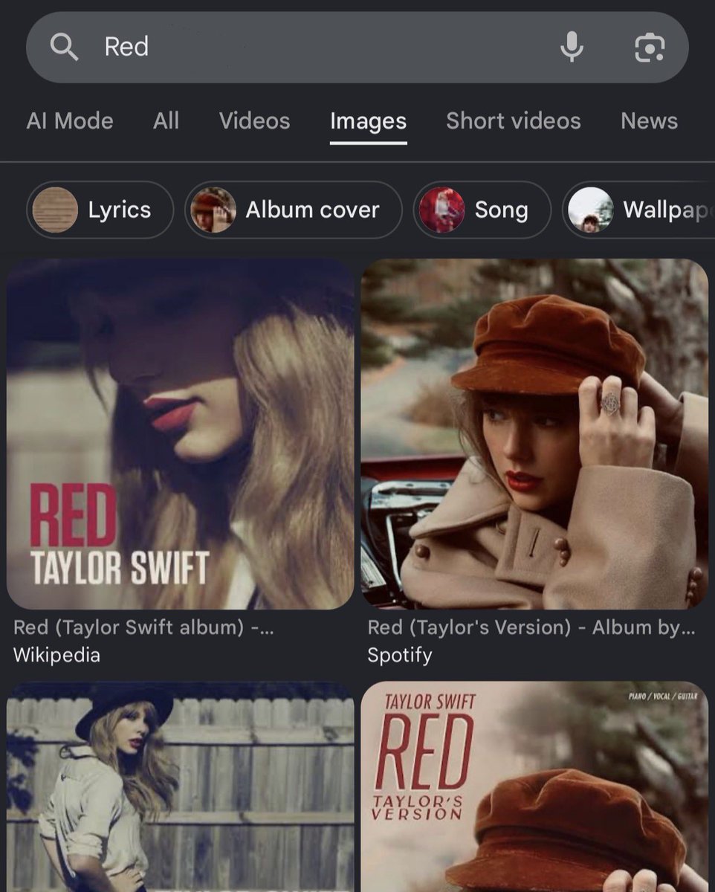Image resolution: width=715 pixels, height=892 pixels.
Task: Filter images by the Wallpaper chip
Action: pyautogui.click(x=638, y=210)
